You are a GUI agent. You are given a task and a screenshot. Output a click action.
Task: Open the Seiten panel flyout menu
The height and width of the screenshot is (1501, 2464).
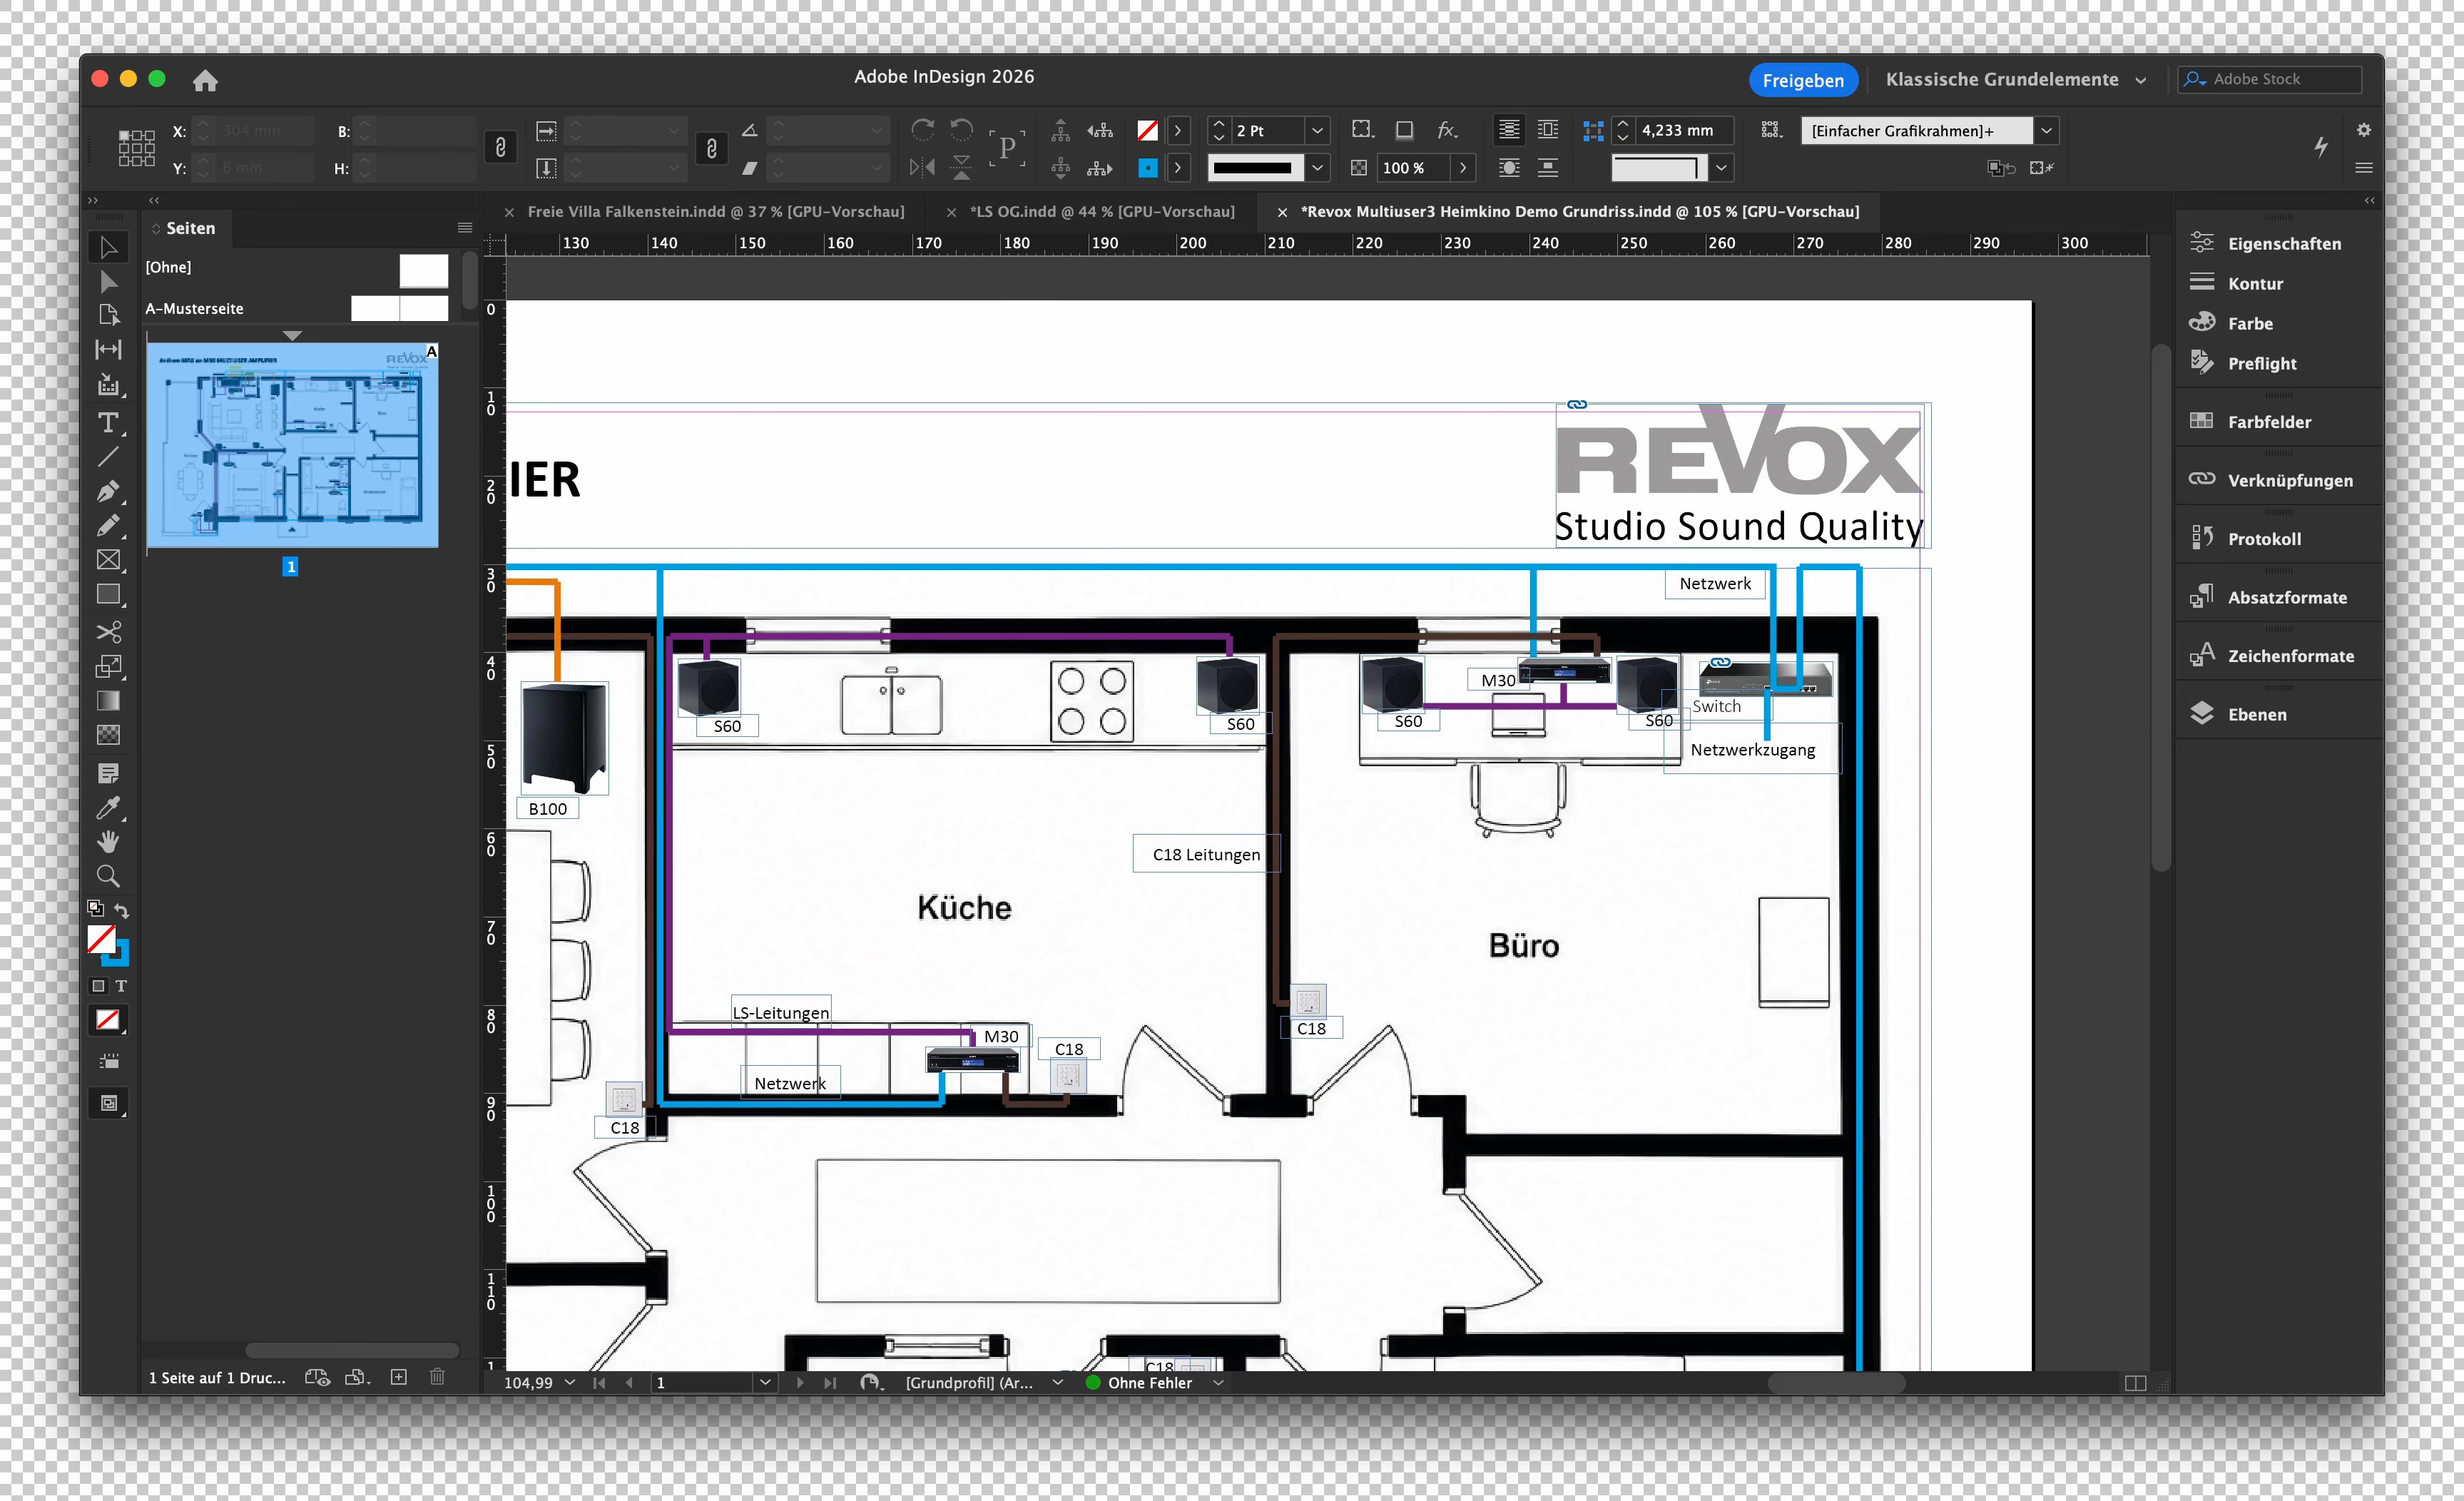464,228
